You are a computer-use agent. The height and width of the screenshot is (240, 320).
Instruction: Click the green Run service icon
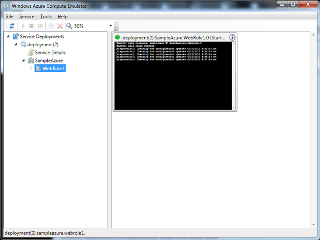pos(23,26)
